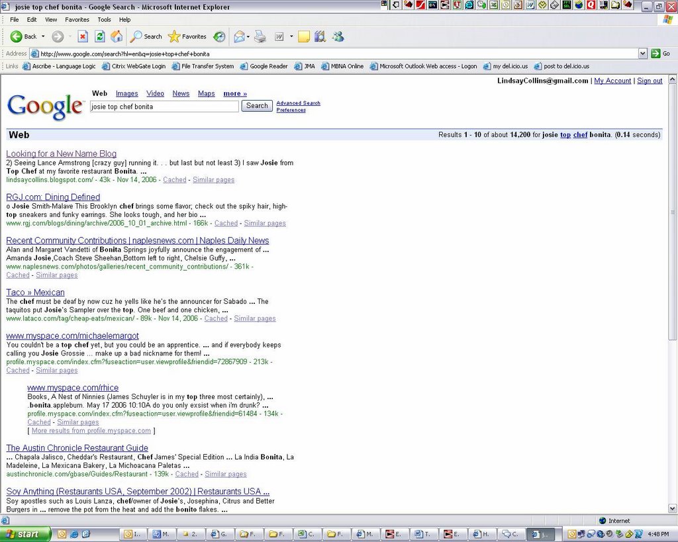The width and height of the screenshot is (678, 542).
Task: Launch Messenger from the people icon
Action: coord(338,37)
